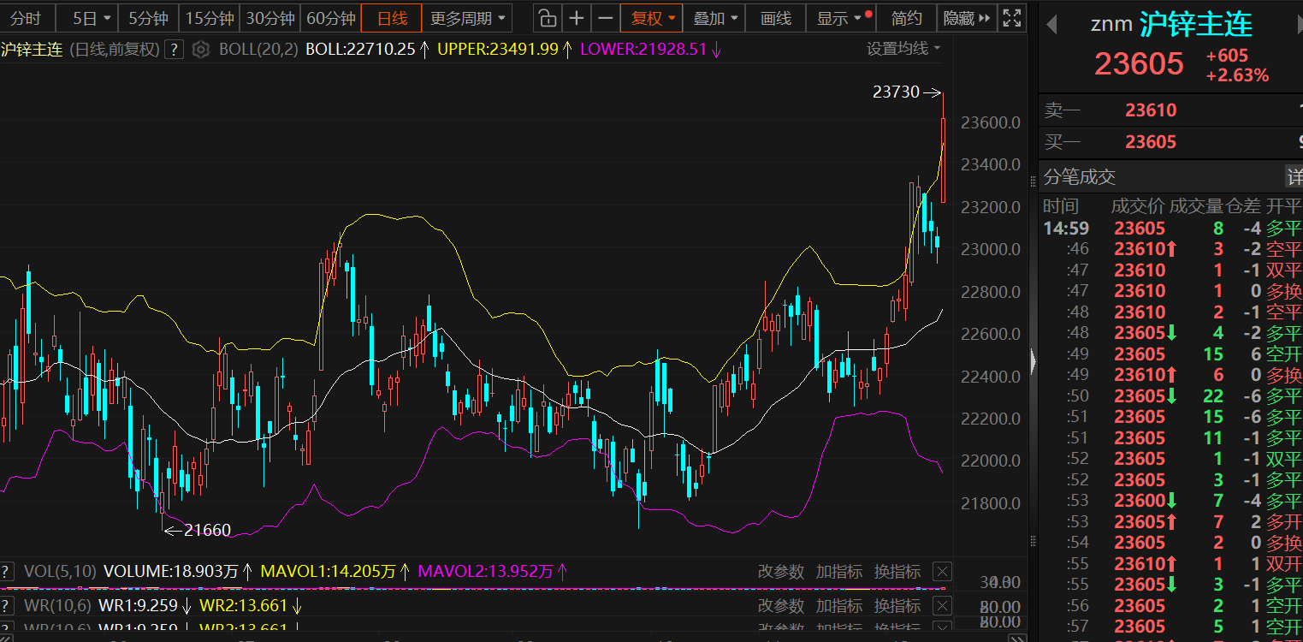Toggle the 简约 simple mode
1303x642 pixels.
[x=906, y=18]
